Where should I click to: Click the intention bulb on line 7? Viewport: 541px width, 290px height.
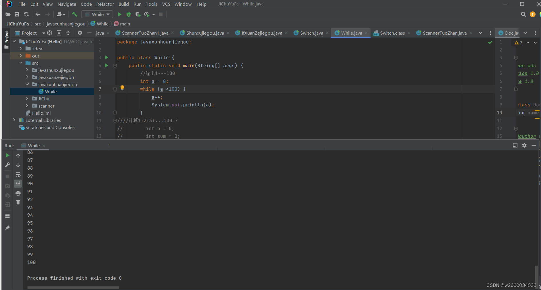(122, 88)
